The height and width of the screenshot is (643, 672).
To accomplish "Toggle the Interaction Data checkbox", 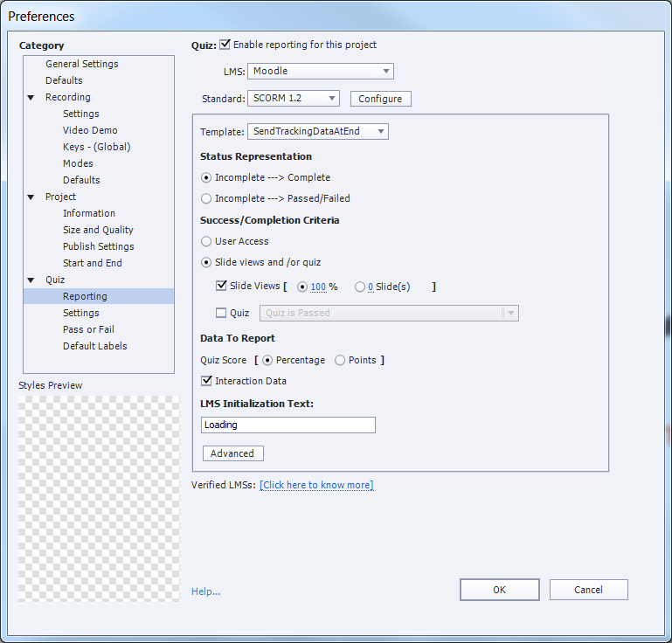I will coord(206,381).
